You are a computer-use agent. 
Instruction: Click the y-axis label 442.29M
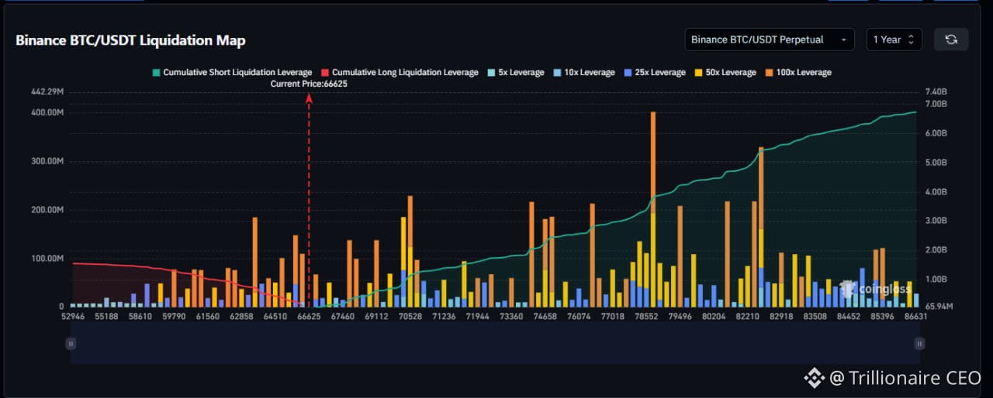point(47,92)
